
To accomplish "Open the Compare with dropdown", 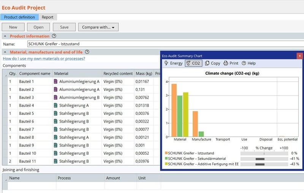I will point(98,27).
